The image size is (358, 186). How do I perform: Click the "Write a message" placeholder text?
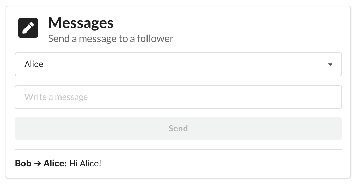click(x=56, y=97)
